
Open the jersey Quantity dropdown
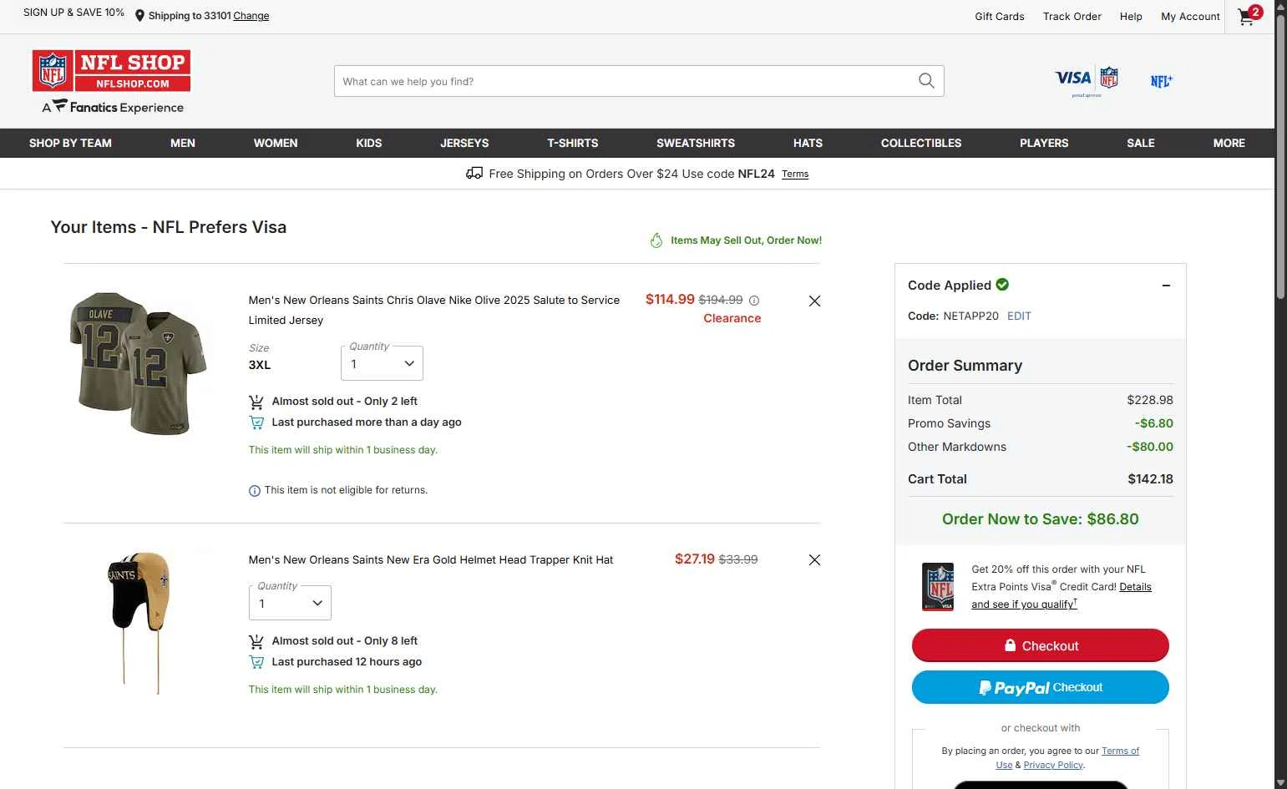point(382,363)
